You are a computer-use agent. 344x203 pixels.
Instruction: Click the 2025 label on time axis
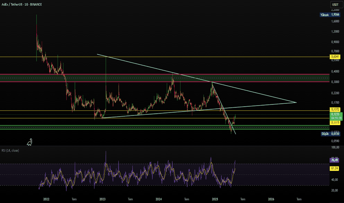click(x=215, y=199)
